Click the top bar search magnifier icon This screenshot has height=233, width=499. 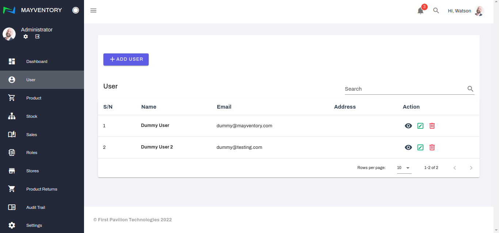(436, 11)
